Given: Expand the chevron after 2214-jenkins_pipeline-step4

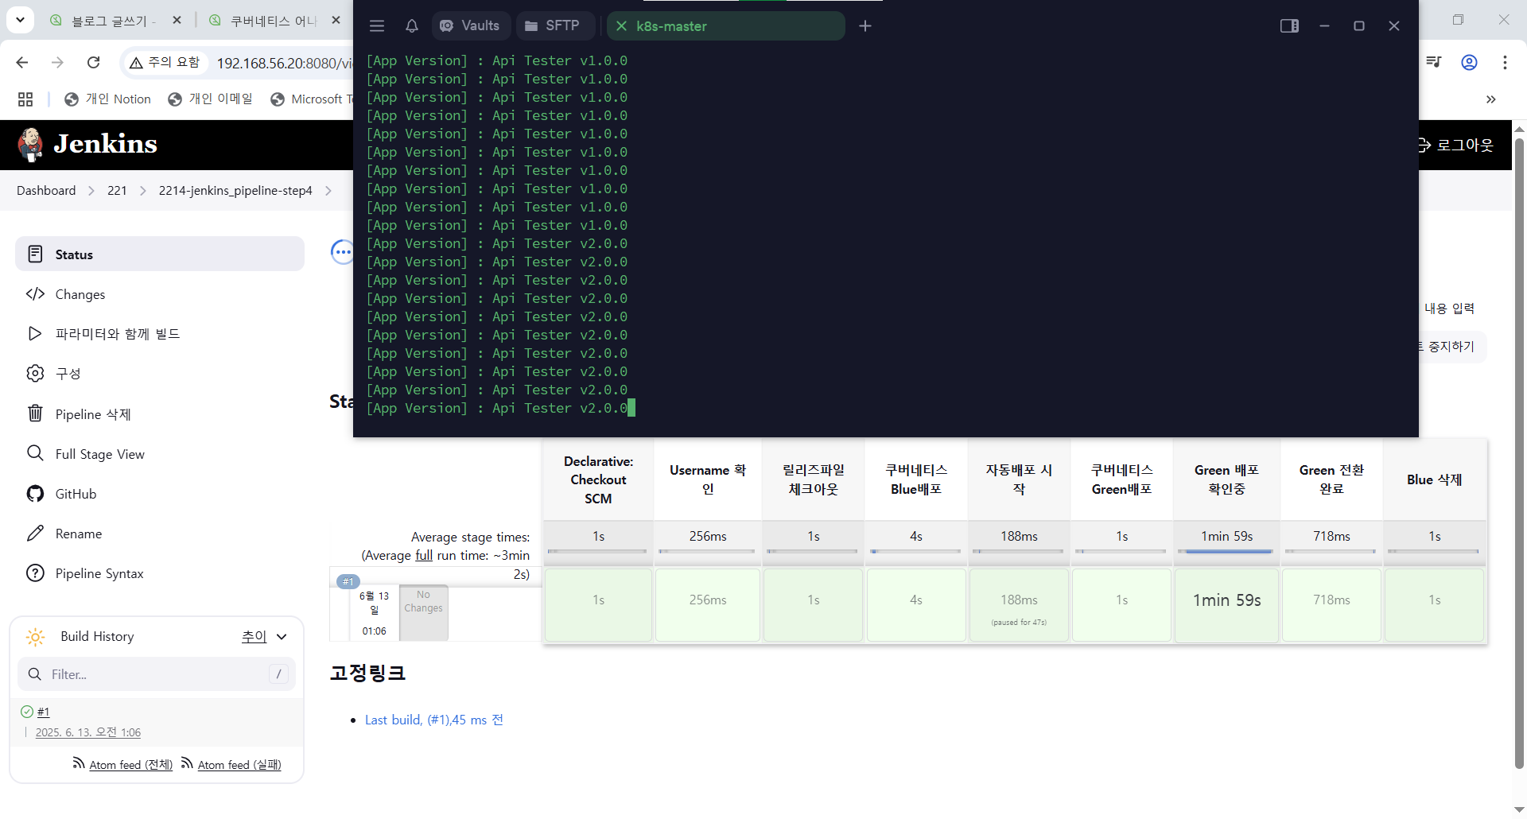Looking at the screenshot, I should coord(328,190).
